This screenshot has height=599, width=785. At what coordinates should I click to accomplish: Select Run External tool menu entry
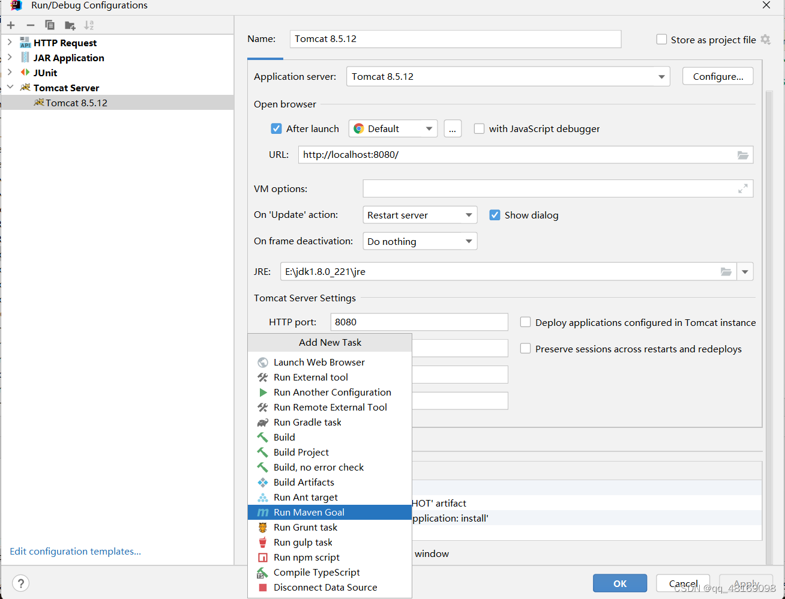[x=329, y=378]
